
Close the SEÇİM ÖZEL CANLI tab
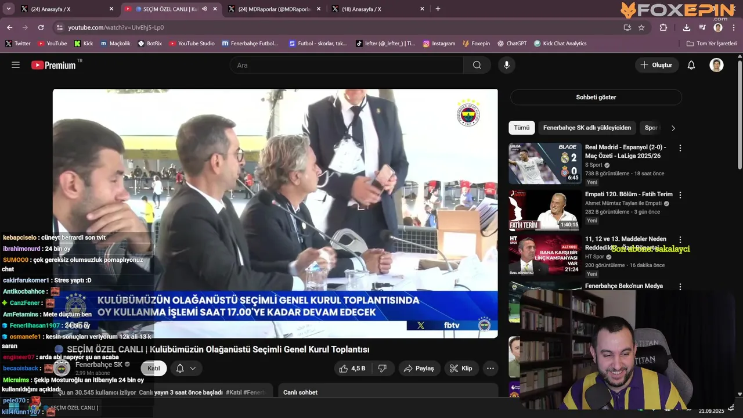point(215,9)
